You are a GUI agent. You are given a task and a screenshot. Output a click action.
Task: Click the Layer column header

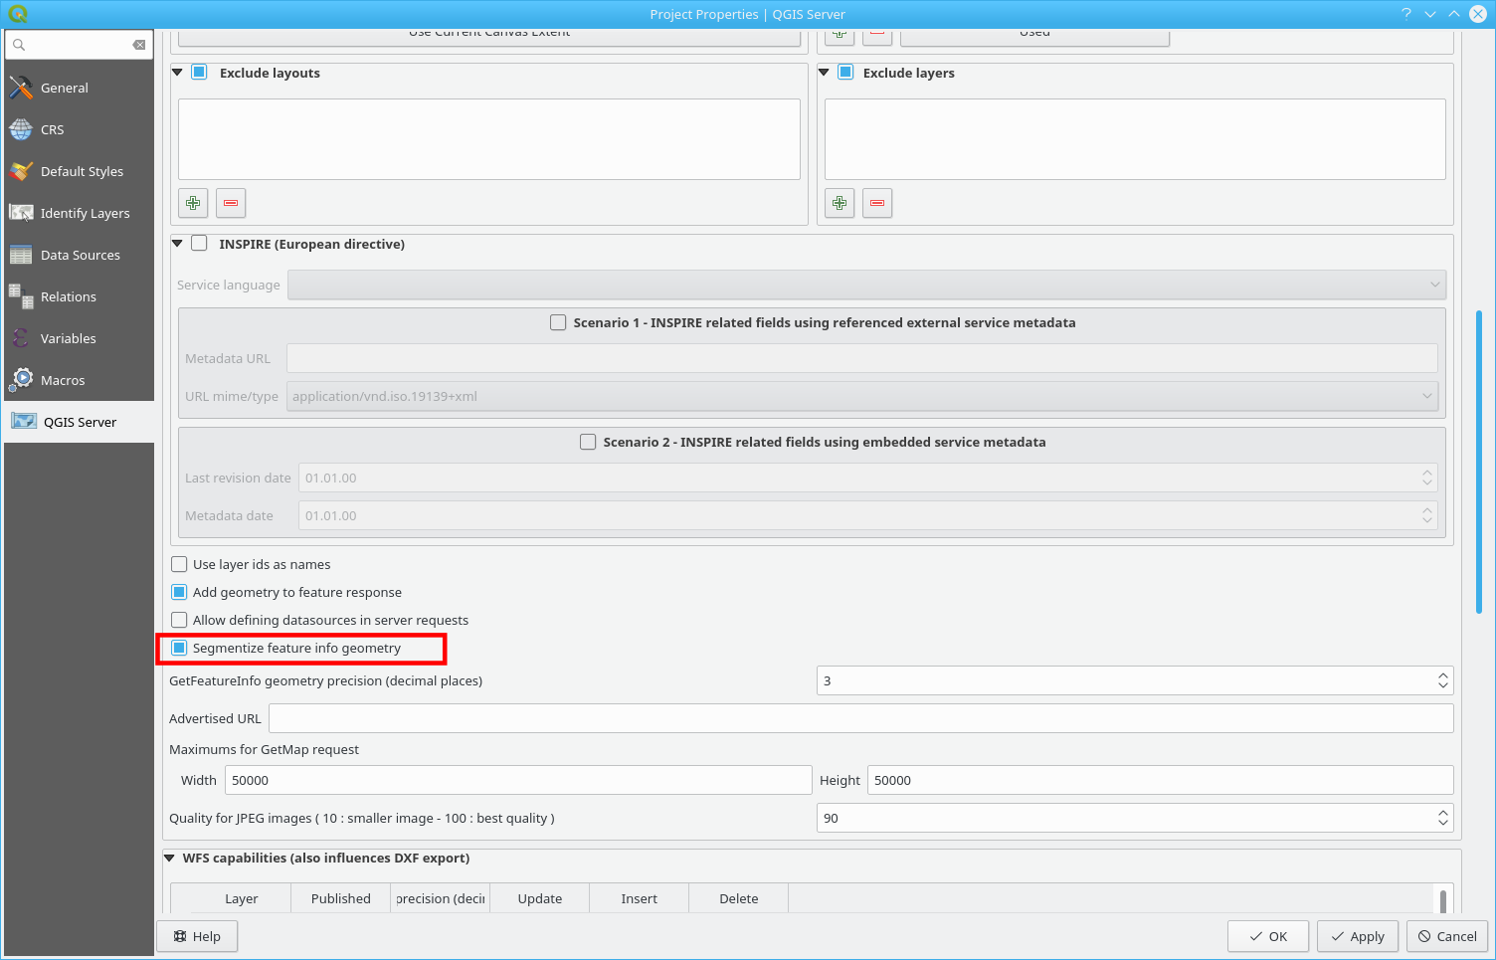[x=241, y=898]
